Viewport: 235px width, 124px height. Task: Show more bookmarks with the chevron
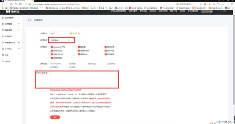pos(233,8)
